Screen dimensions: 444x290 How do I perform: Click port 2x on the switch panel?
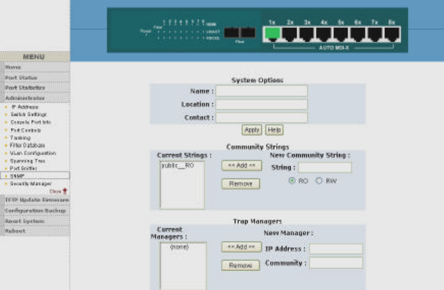(x=290, y=34)
